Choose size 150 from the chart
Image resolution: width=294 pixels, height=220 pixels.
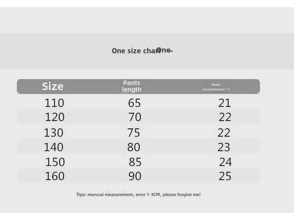click(x=55, y=162)
